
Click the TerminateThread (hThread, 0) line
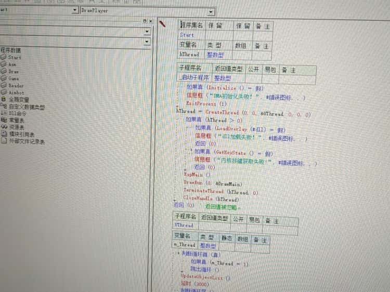coord(221,191)
